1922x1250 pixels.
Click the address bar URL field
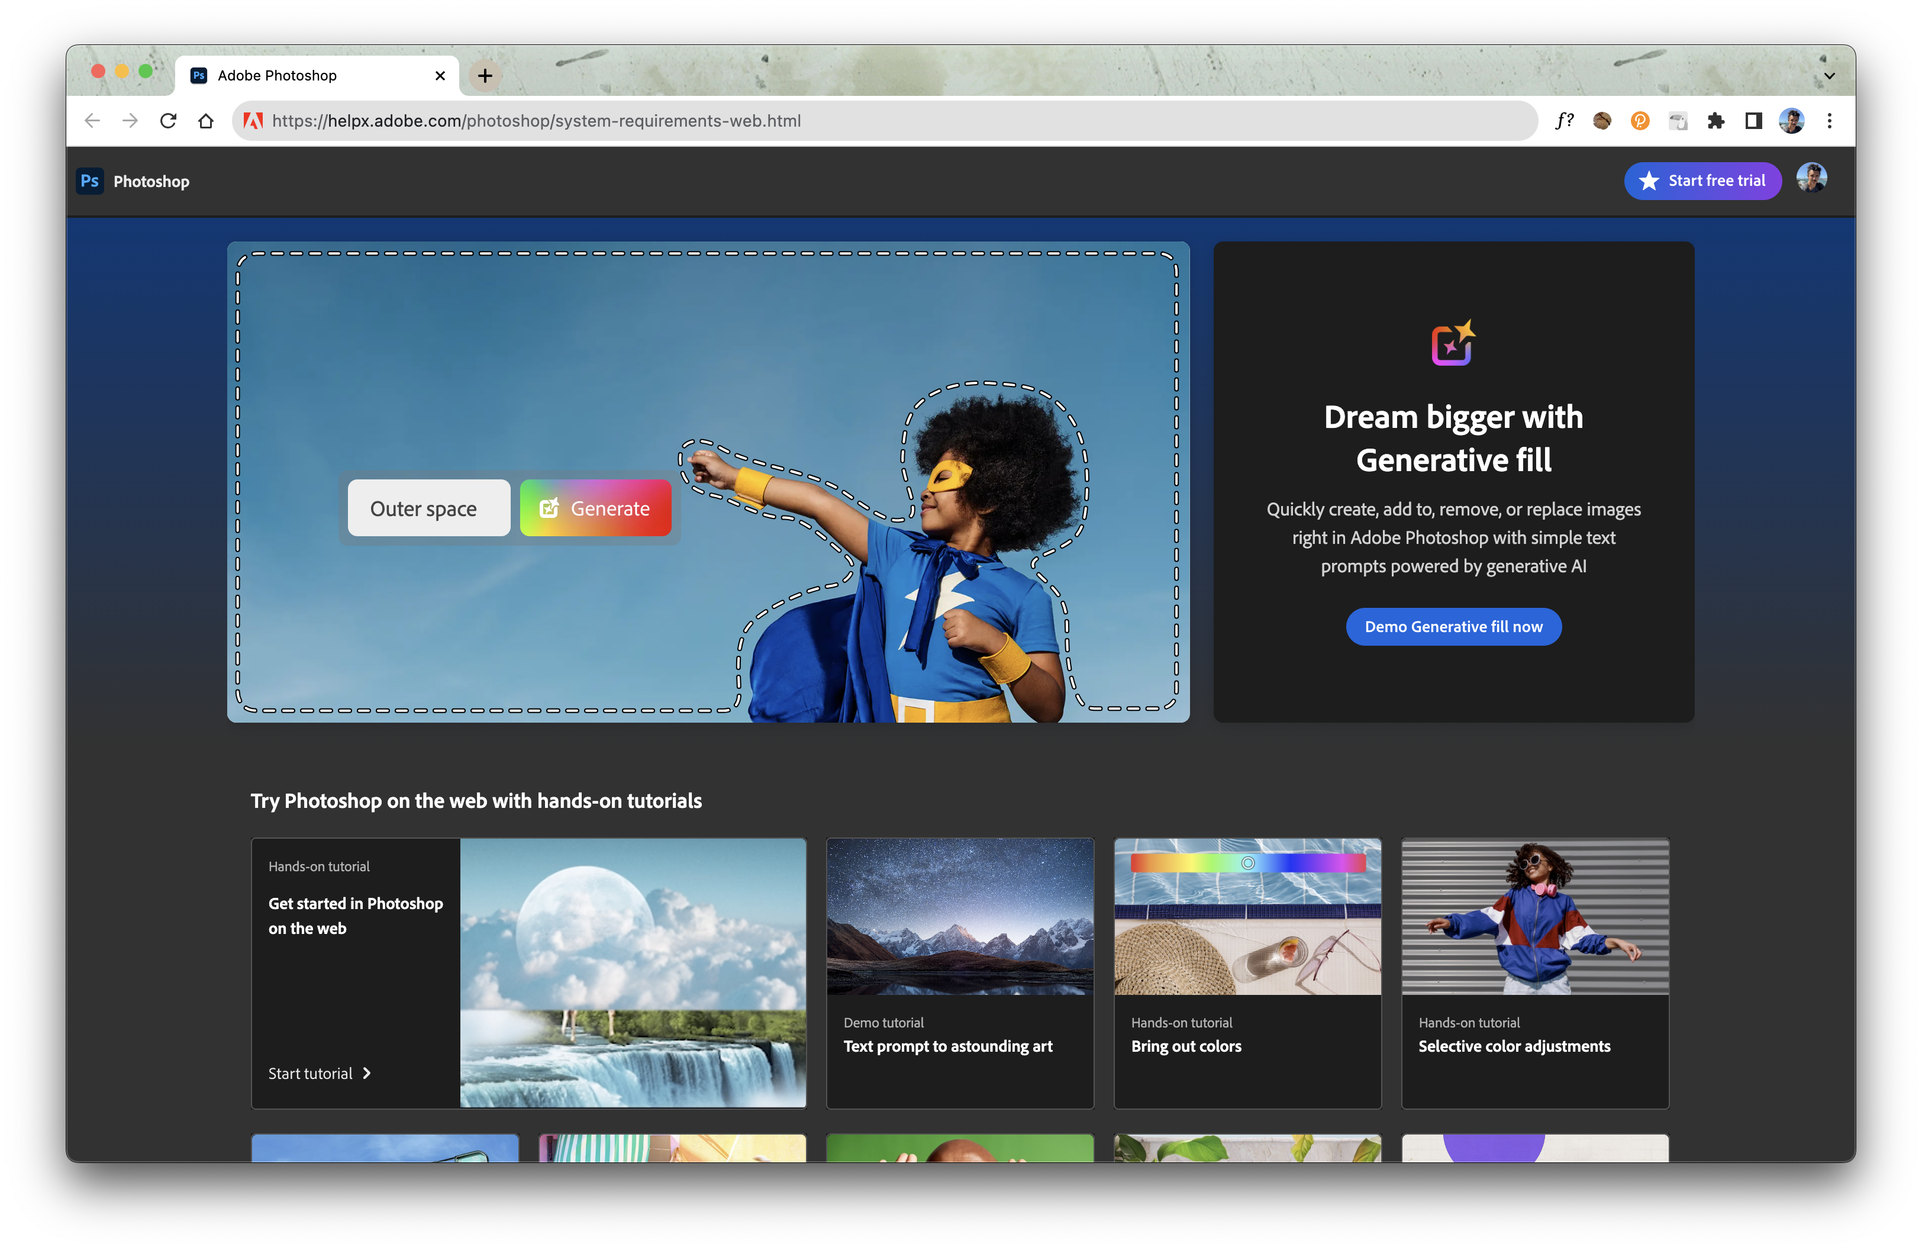[x=884, y=121]
